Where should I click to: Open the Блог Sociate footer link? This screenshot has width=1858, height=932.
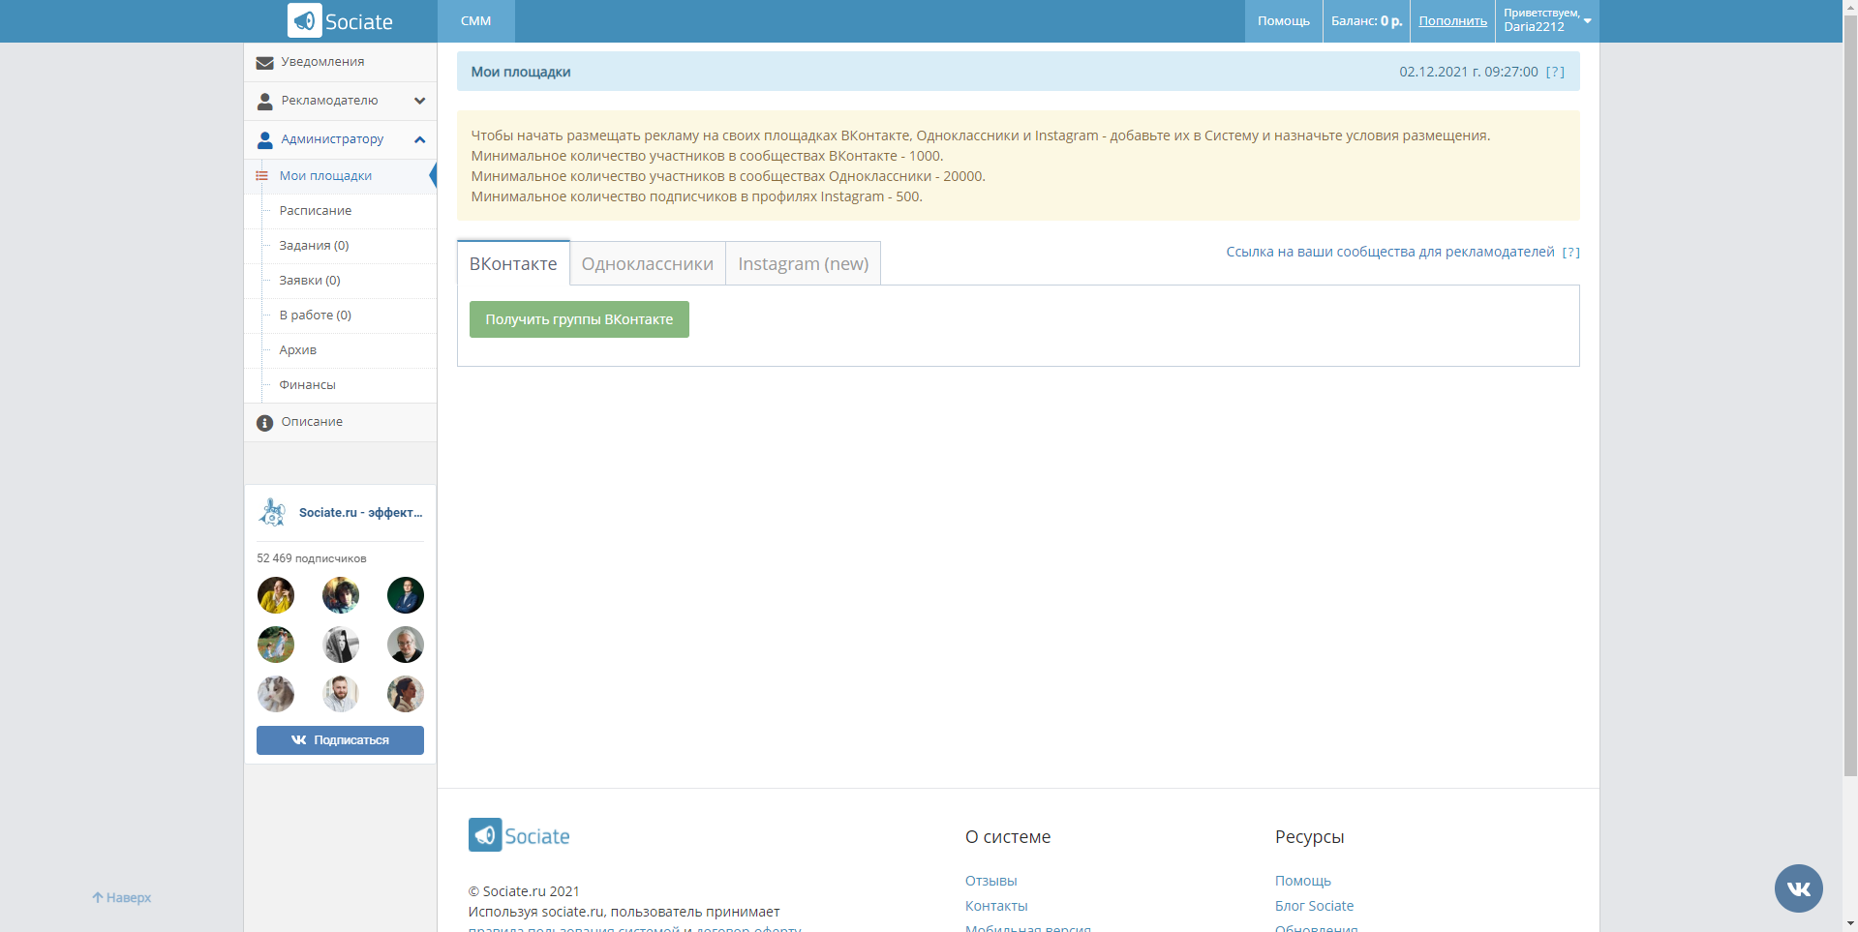click(x=1314, y=906)
